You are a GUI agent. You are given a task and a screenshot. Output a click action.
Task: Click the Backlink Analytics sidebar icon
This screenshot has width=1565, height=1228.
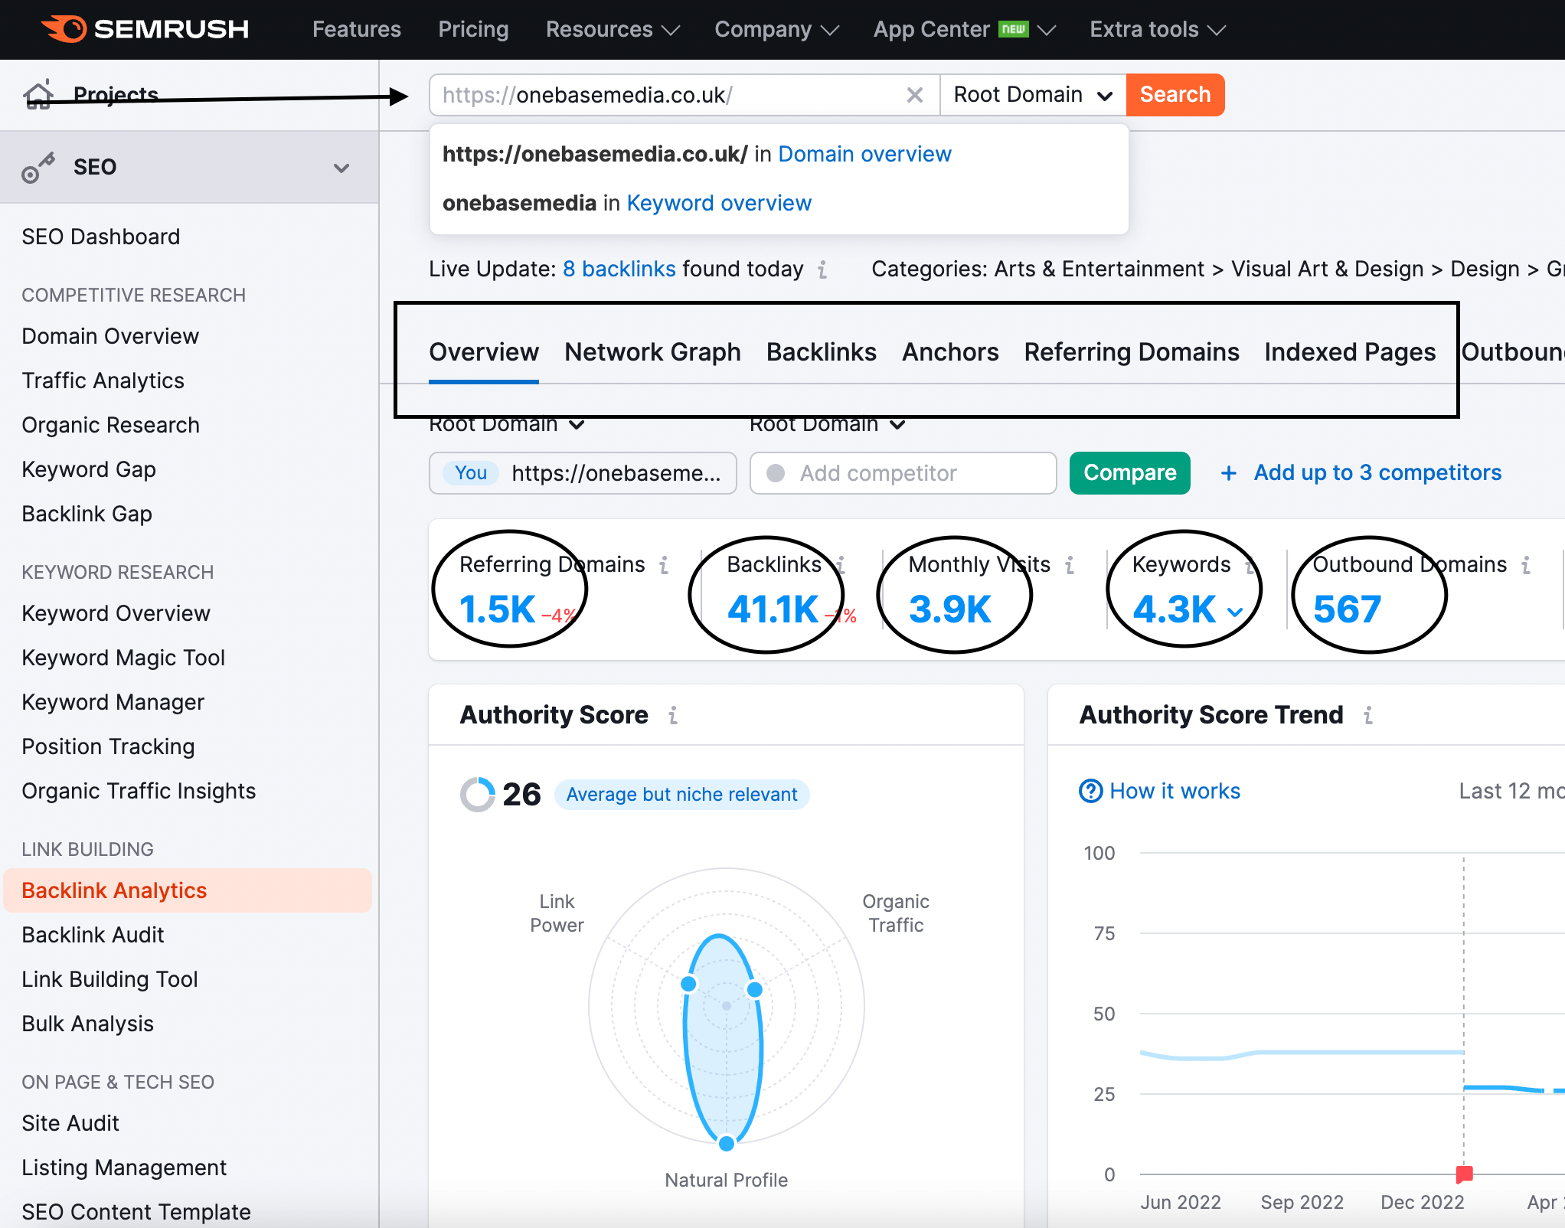pyautogui.click(x=114, y=890)
